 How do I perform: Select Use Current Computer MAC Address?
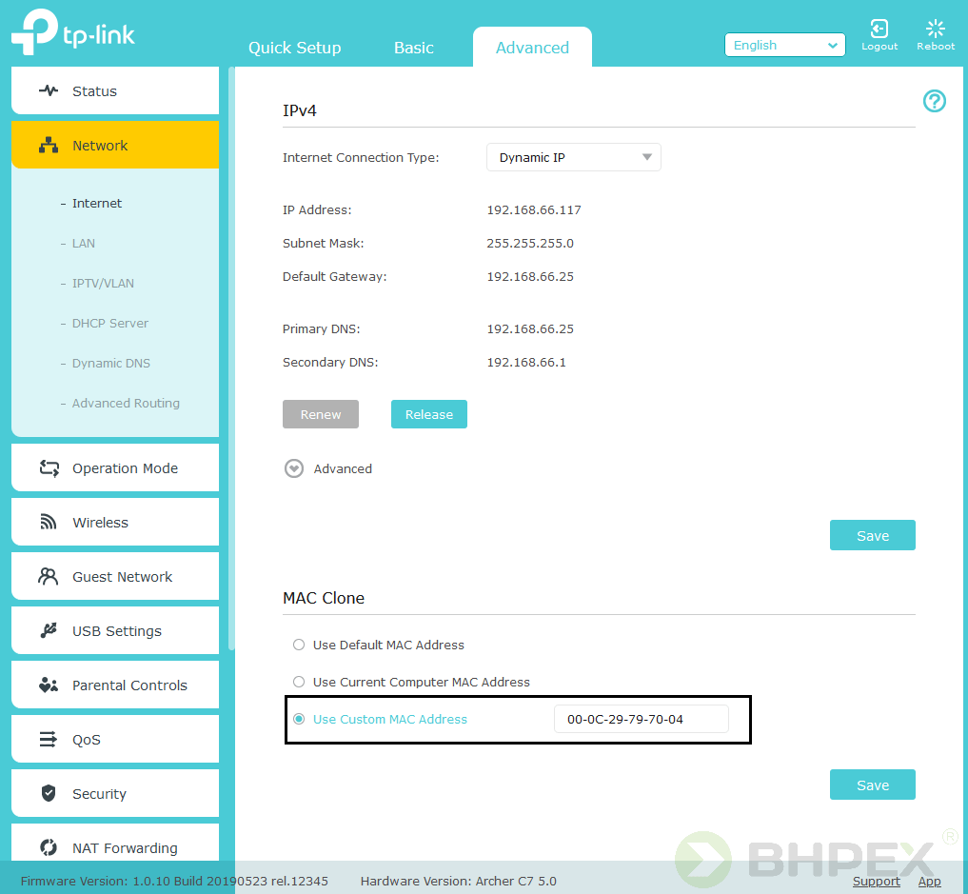[x=299, y=682]
